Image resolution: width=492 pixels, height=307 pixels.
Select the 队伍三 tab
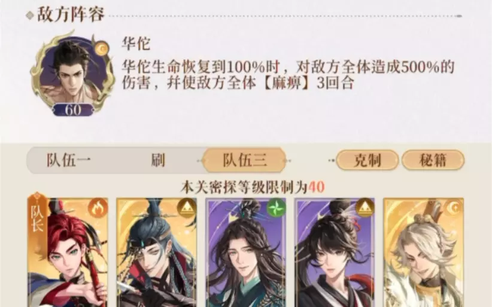tap(244, 160)
